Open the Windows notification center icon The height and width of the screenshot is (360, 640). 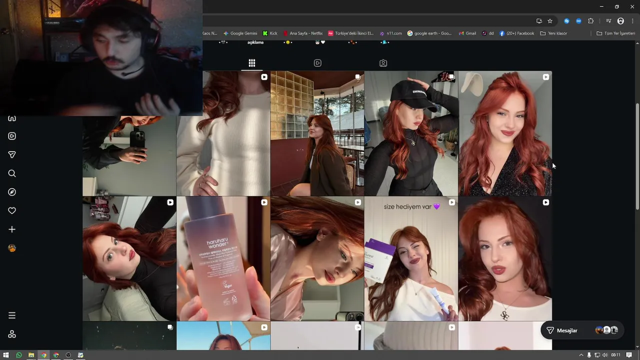(x=629, y=355)
